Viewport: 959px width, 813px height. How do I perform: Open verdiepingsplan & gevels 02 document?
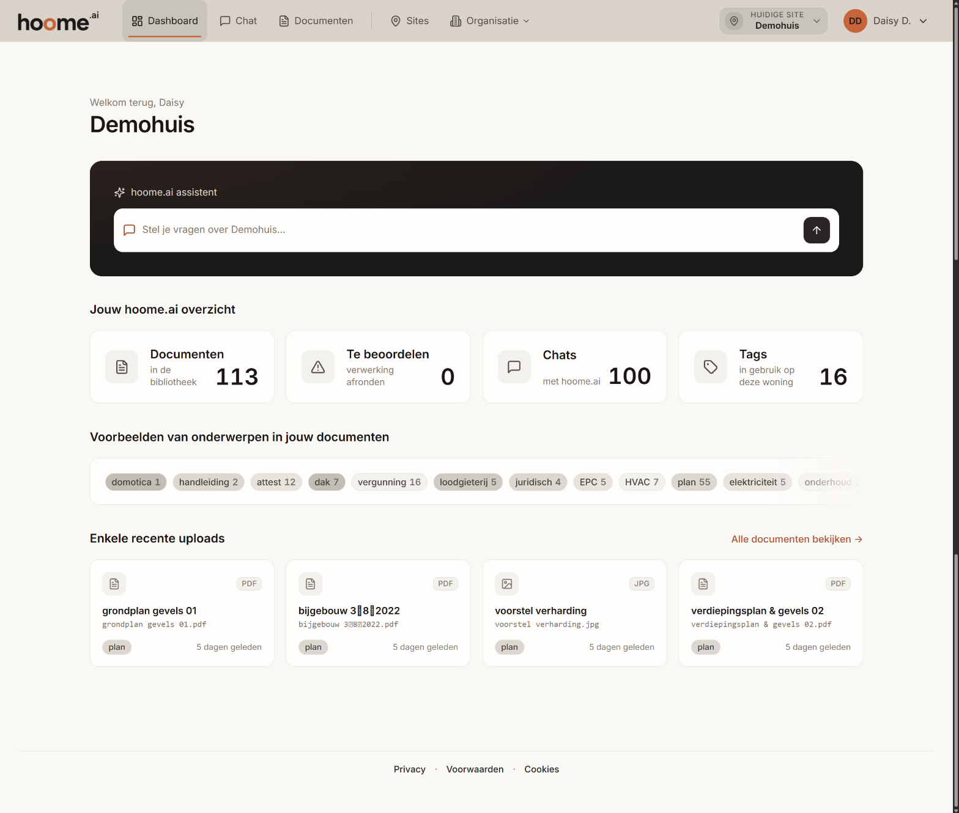click(x=771, y=613)
